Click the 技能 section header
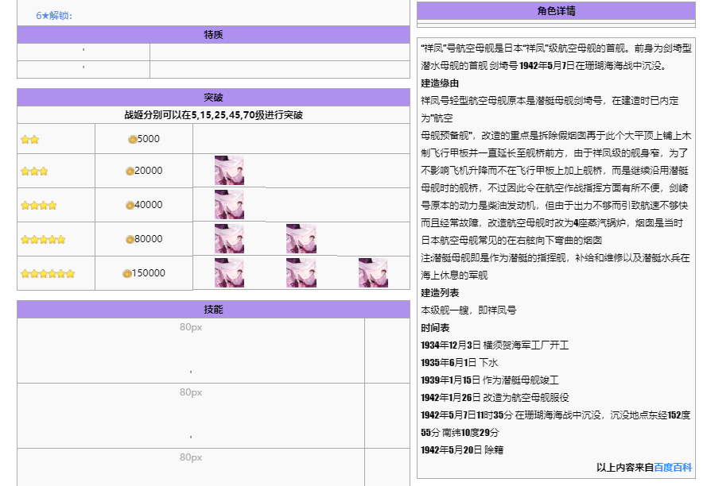 213,309
